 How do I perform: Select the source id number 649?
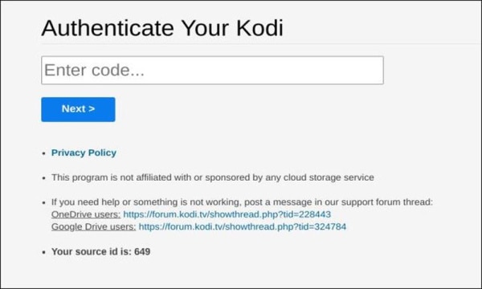142,251
